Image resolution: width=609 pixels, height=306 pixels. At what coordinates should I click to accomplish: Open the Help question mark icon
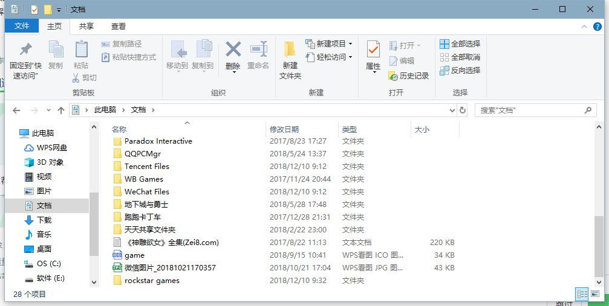[x=598, y=27]
